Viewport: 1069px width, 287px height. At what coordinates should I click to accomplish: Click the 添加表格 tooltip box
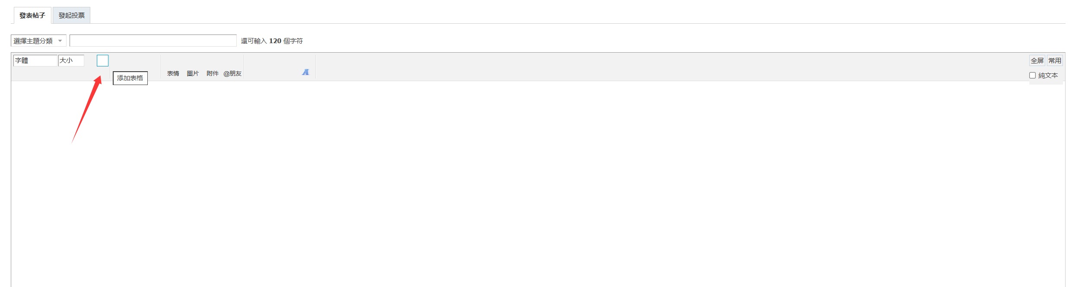point(130,78)
